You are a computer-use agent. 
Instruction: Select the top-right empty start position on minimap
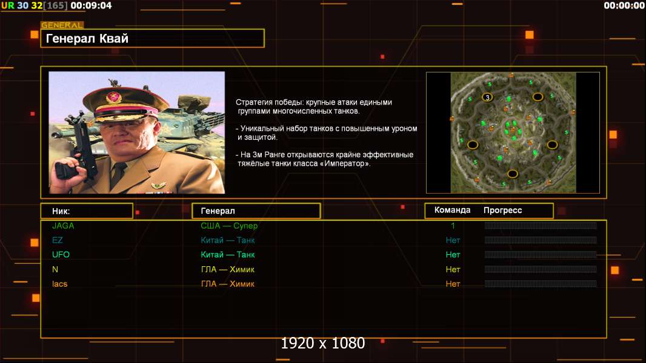point(538,97)
